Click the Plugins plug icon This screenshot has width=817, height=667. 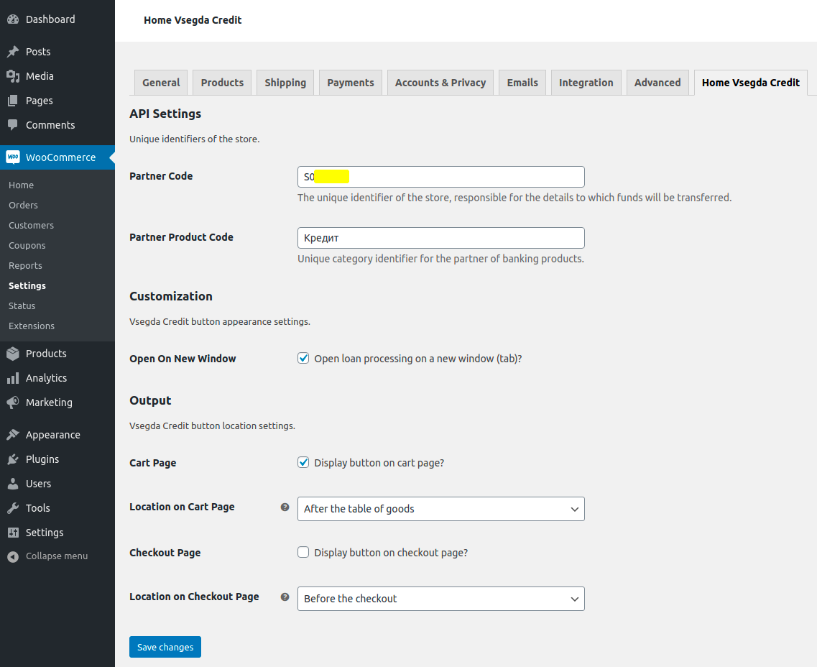[x=13, y=459]
